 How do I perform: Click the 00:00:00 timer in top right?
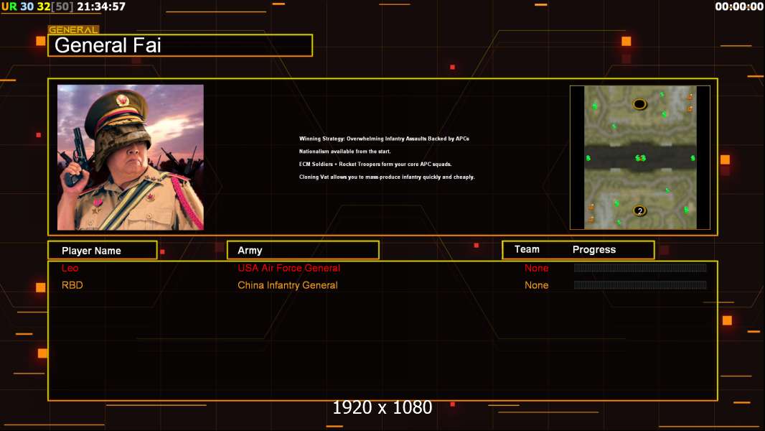(739, 6)
